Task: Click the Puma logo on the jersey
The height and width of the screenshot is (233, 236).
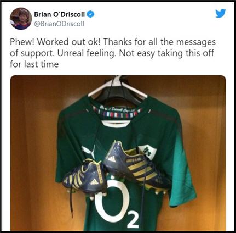Action: [x=88, y=151]
